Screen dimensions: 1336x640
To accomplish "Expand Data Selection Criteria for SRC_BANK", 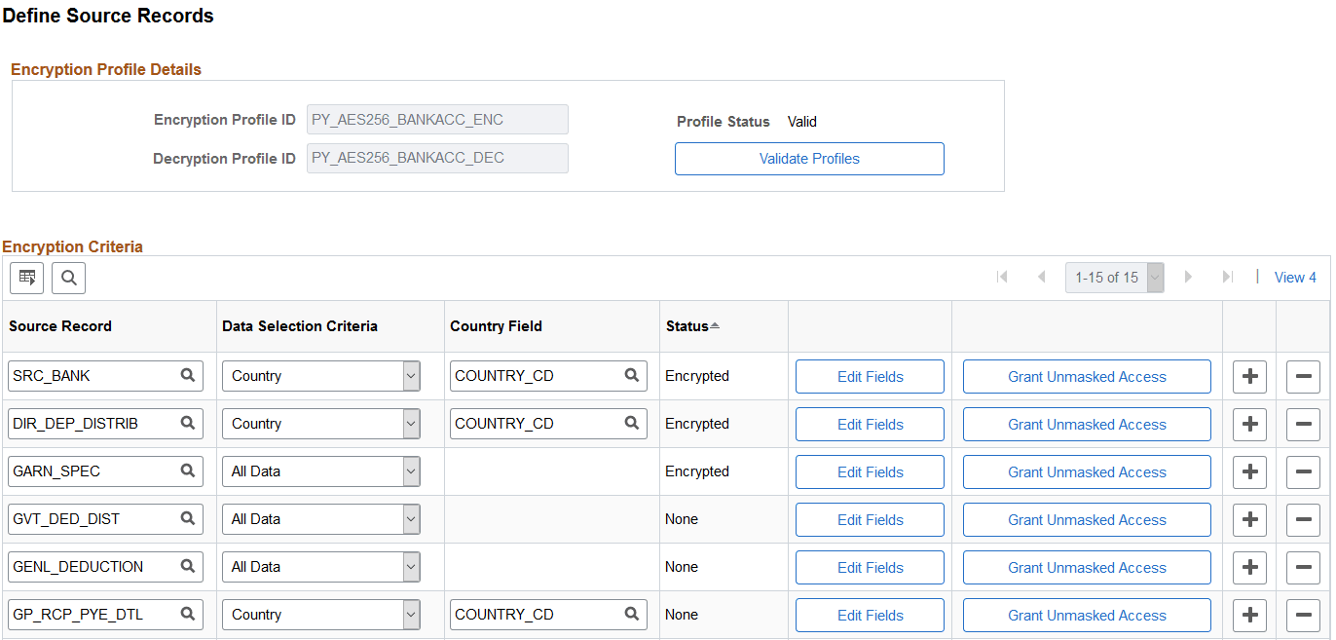I will pyautogui.click(x=321, y=376).
